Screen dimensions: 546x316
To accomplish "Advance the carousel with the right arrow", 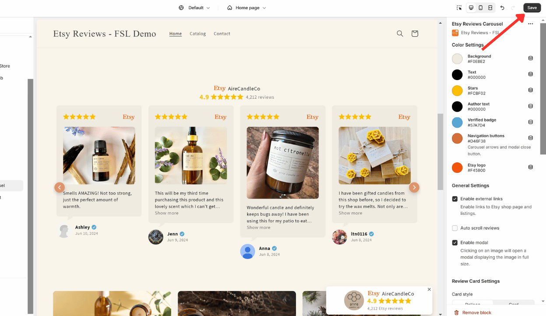I will click(414, 187).
